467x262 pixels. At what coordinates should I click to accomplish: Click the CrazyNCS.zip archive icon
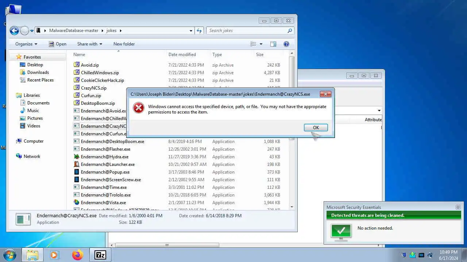pyautogui.click(x=77, y=88)
